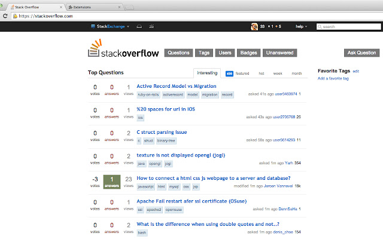Close the Extensions browser tab
Viewport: 383px width, 239px height.
(118, 7)
